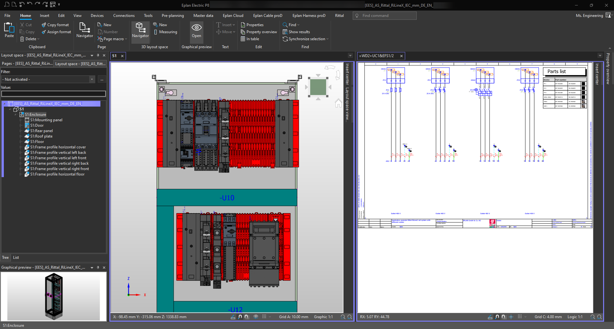Click the Assign format icon
Screen dimensions: 614x329
tap(44, 32)
